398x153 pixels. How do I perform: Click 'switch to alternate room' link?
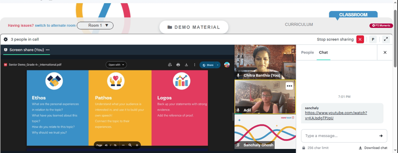(55, 25)
